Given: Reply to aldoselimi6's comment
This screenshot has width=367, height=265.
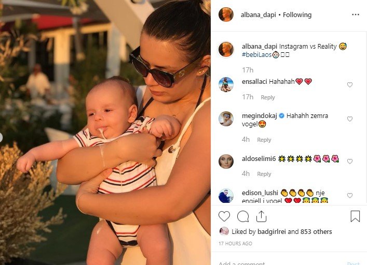Looking at the screenshot, I should click(264, 174).
